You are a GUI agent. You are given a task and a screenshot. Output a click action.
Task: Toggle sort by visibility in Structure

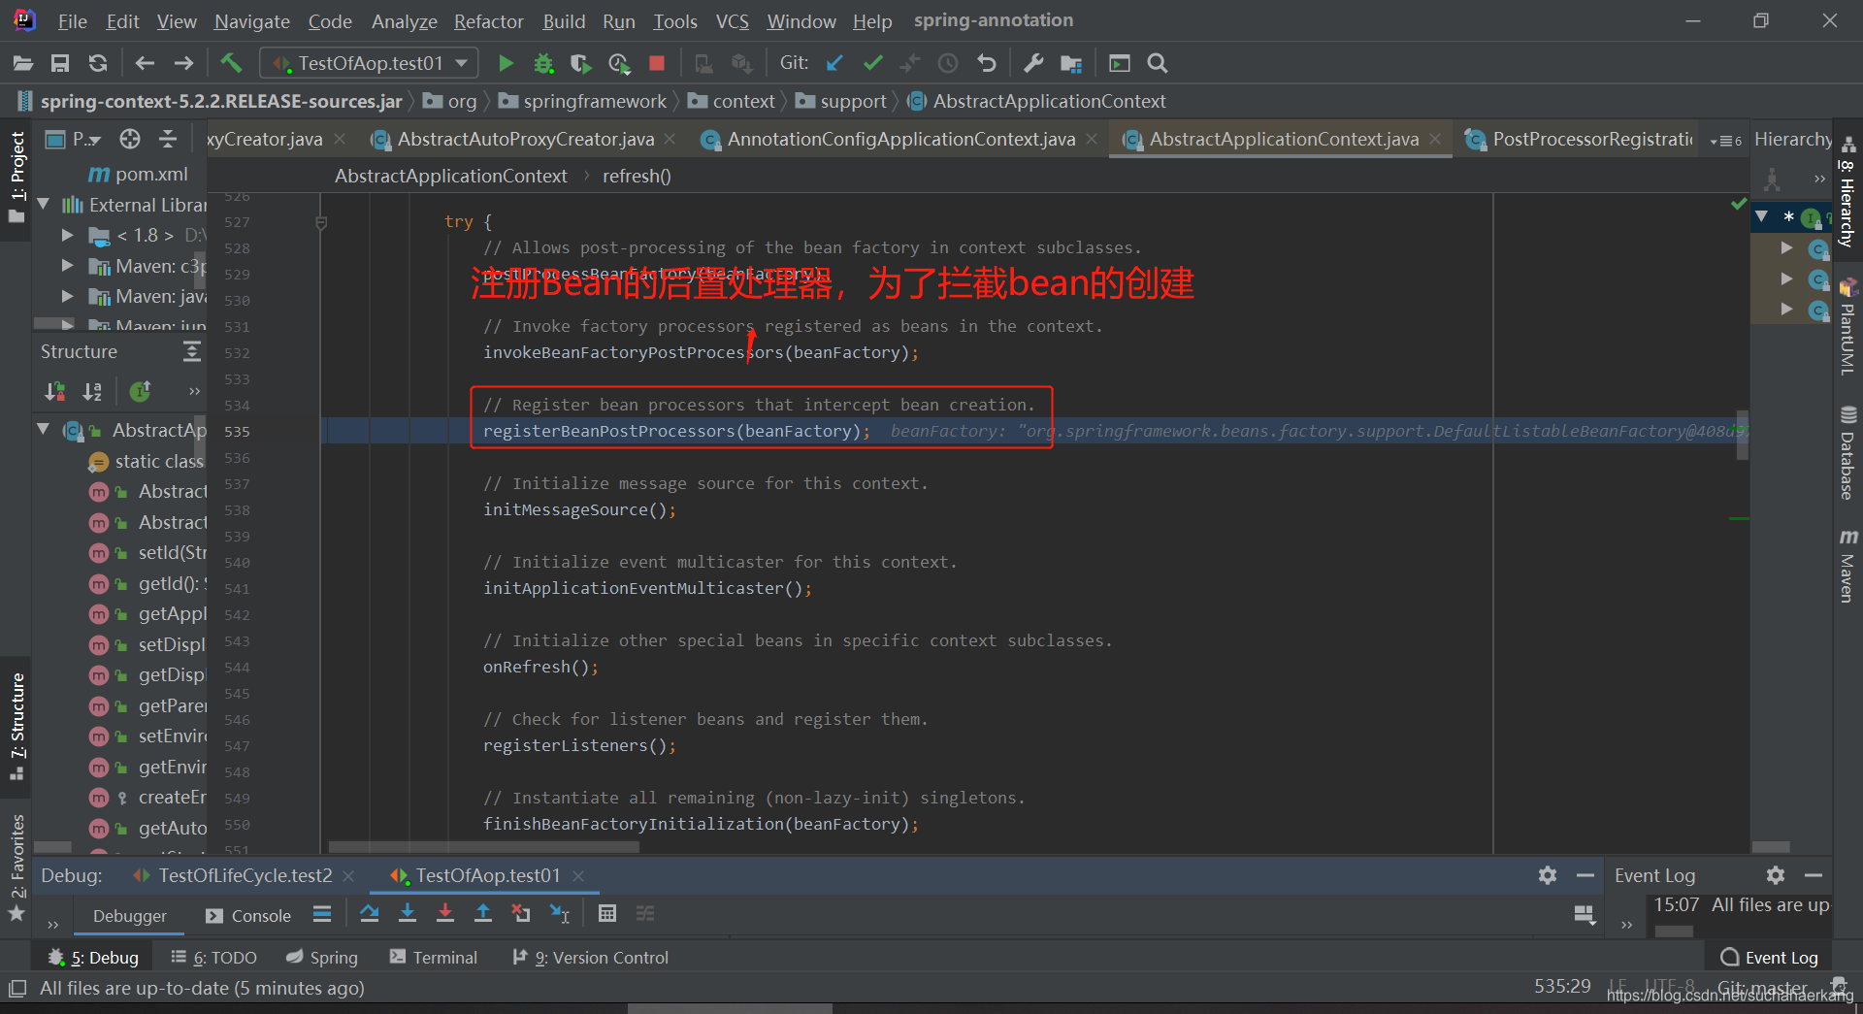click(55, 391)
